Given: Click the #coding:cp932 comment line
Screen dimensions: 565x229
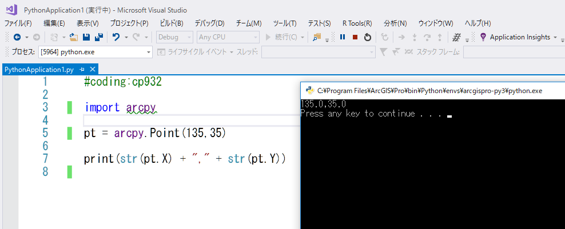Looking at the screenshot, I should point(123,82).
